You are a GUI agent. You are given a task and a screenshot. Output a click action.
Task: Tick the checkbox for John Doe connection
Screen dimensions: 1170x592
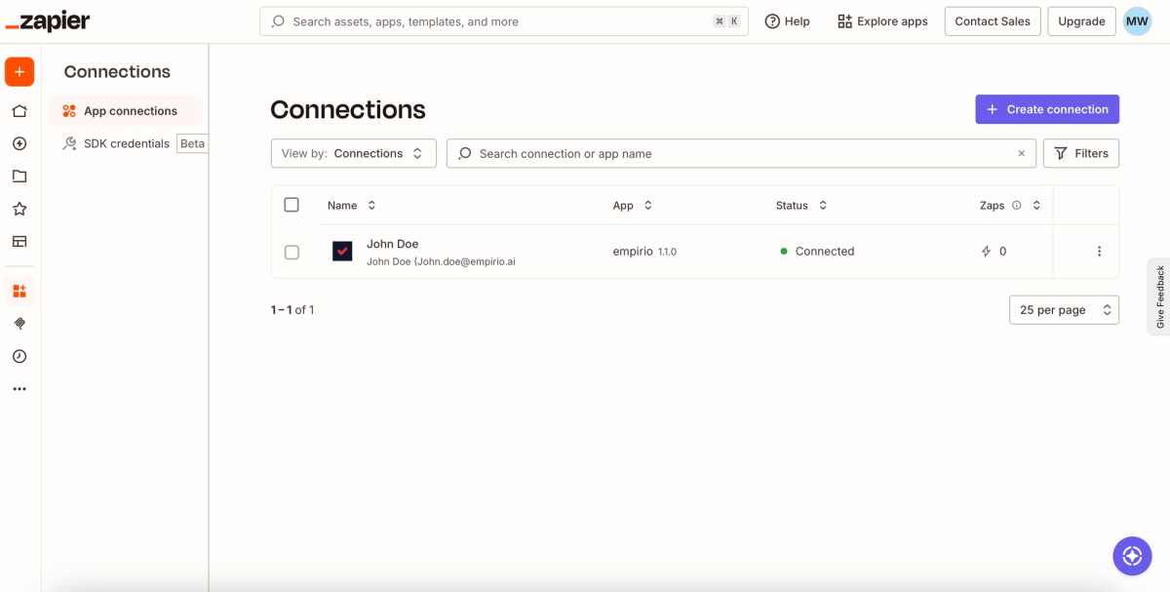coord(292,253)
